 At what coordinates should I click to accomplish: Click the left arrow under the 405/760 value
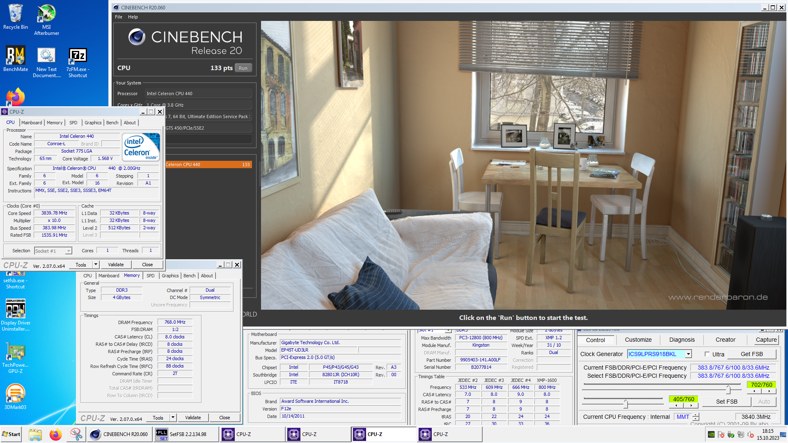(676, 405)
